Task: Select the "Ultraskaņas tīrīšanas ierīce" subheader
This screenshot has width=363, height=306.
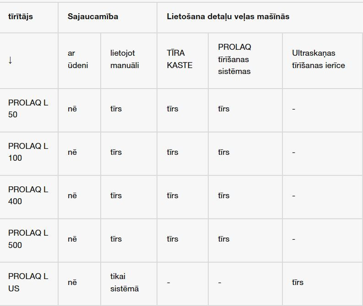Action: click(x=319, y=59)
